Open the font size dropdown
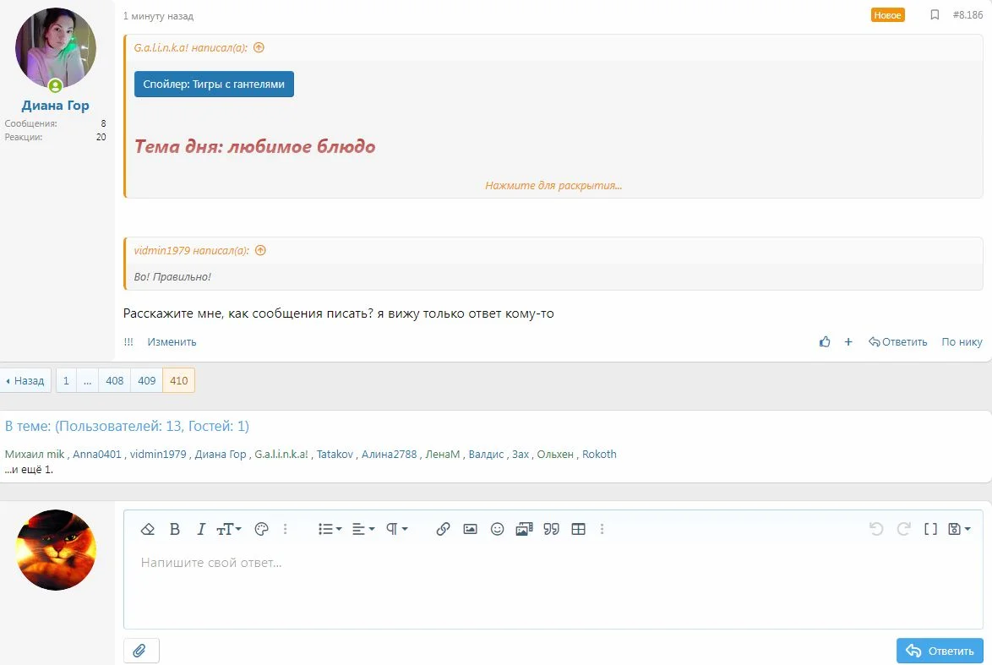 (x=229, y=529)
